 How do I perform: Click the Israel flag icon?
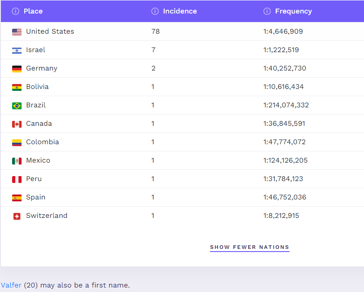click(x=17, y=50)
